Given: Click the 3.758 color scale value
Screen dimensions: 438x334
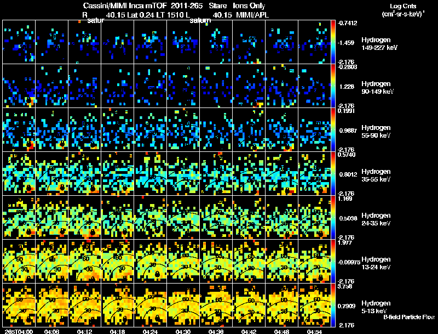Looking at the screenshot, I should [345, 286].
